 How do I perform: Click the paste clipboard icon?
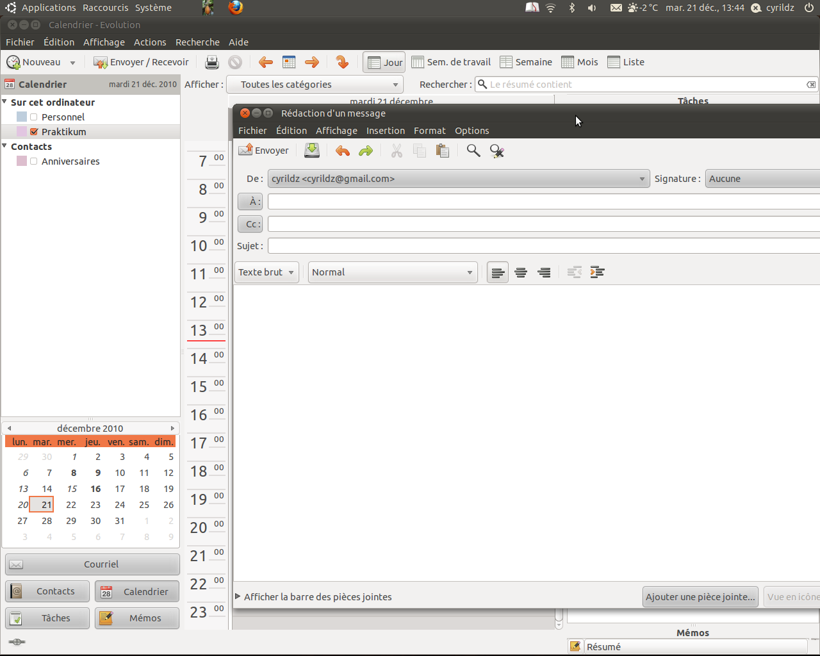coord(442,151)
